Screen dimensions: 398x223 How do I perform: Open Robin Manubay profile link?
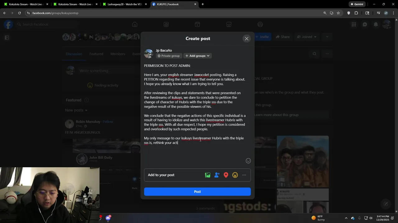coord(88,122)
